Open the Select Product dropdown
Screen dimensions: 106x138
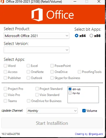click(x=36, y=36)
